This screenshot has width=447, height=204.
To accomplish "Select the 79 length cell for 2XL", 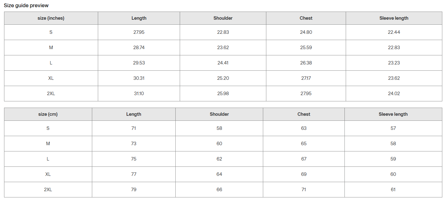I will [x=134, y=190].
